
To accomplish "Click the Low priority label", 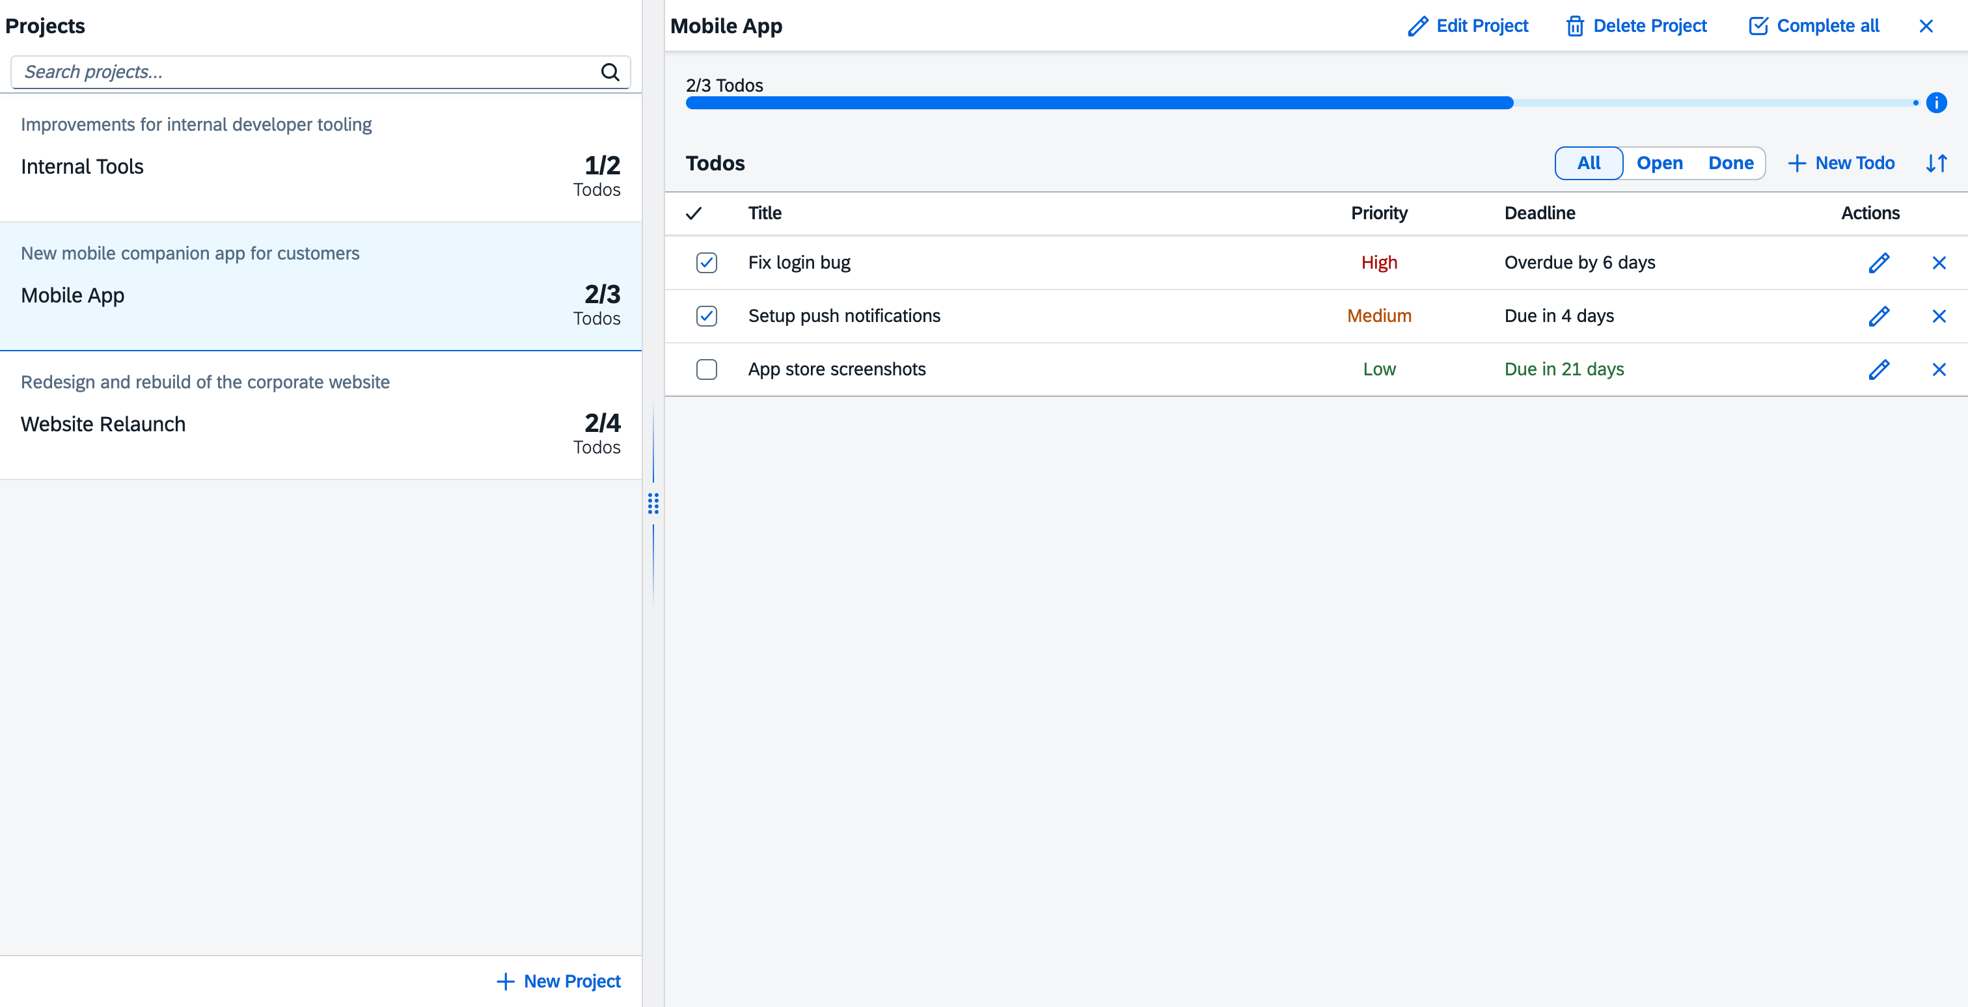I will click(1379, 369).
